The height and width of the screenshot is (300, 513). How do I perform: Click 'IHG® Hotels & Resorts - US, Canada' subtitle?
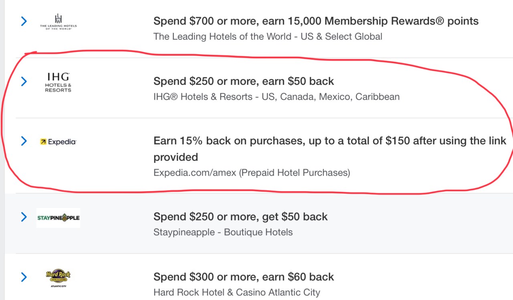(276, 97)
